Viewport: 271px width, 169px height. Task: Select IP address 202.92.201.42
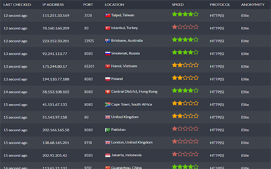pyautogui.click(x=55, y=155)
